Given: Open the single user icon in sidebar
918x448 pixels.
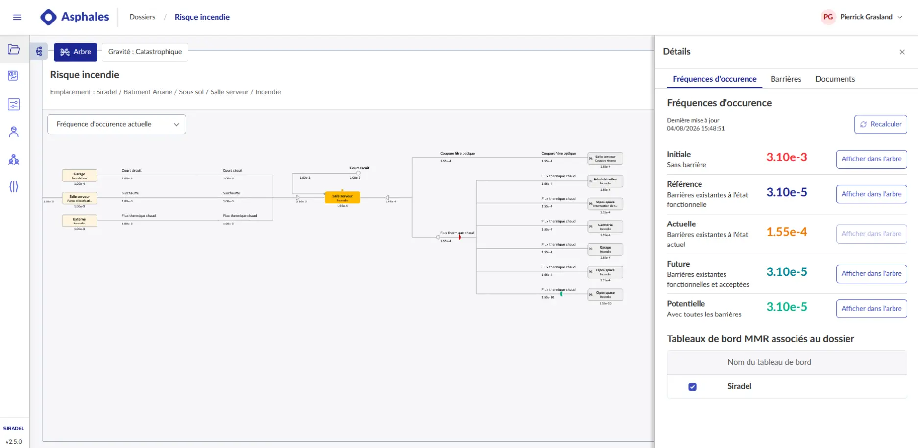Looking at the screenshot, I should tap(14, 132).
